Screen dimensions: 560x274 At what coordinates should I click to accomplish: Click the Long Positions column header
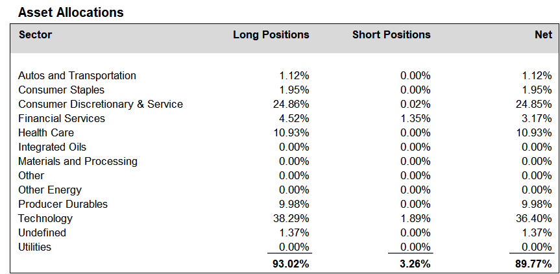tap(271, 34)
